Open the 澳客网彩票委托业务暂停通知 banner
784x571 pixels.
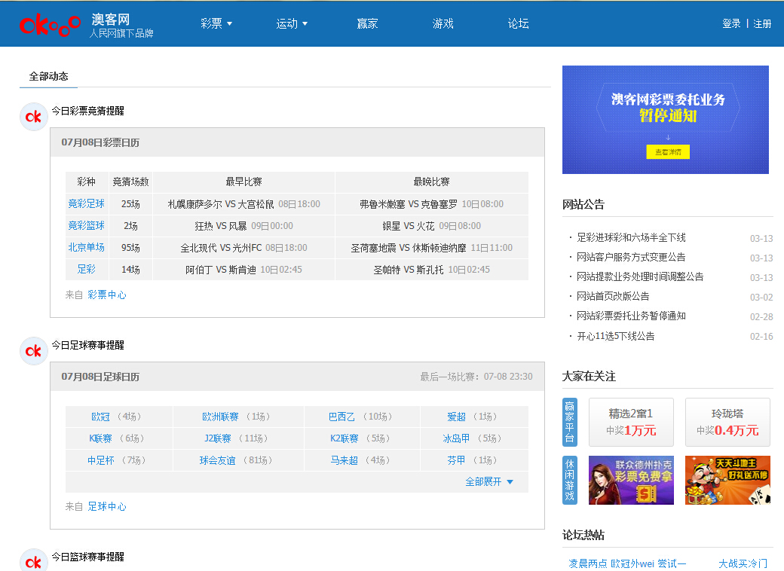(x=666, y=120)
